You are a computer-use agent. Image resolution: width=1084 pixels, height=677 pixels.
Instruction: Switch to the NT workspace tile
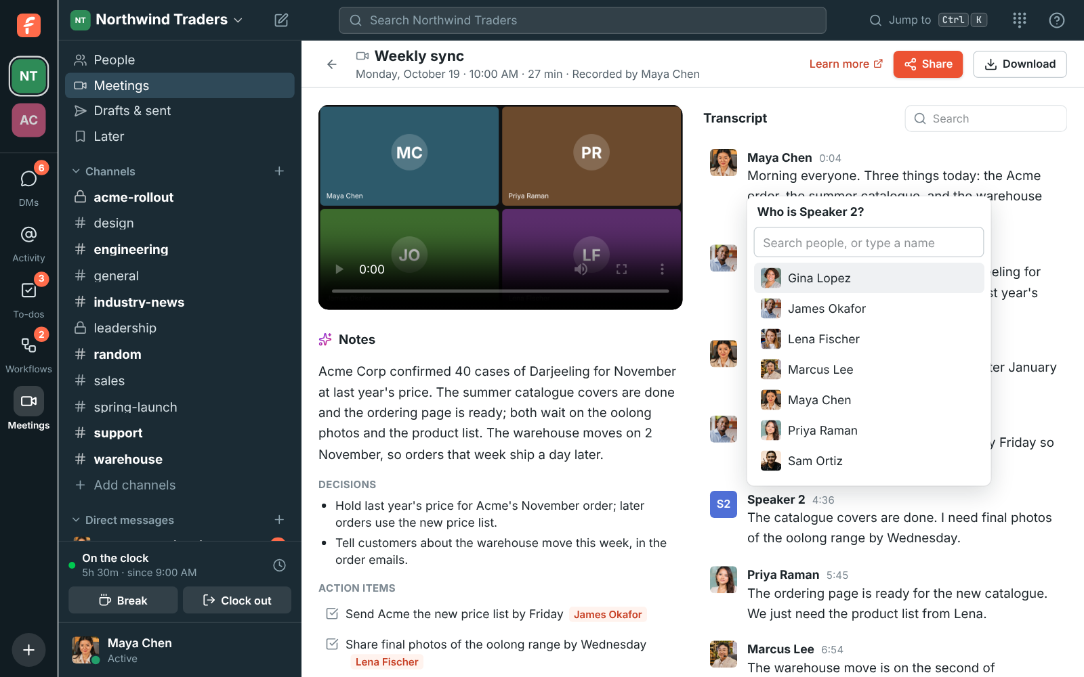click(x=28, y=76)
